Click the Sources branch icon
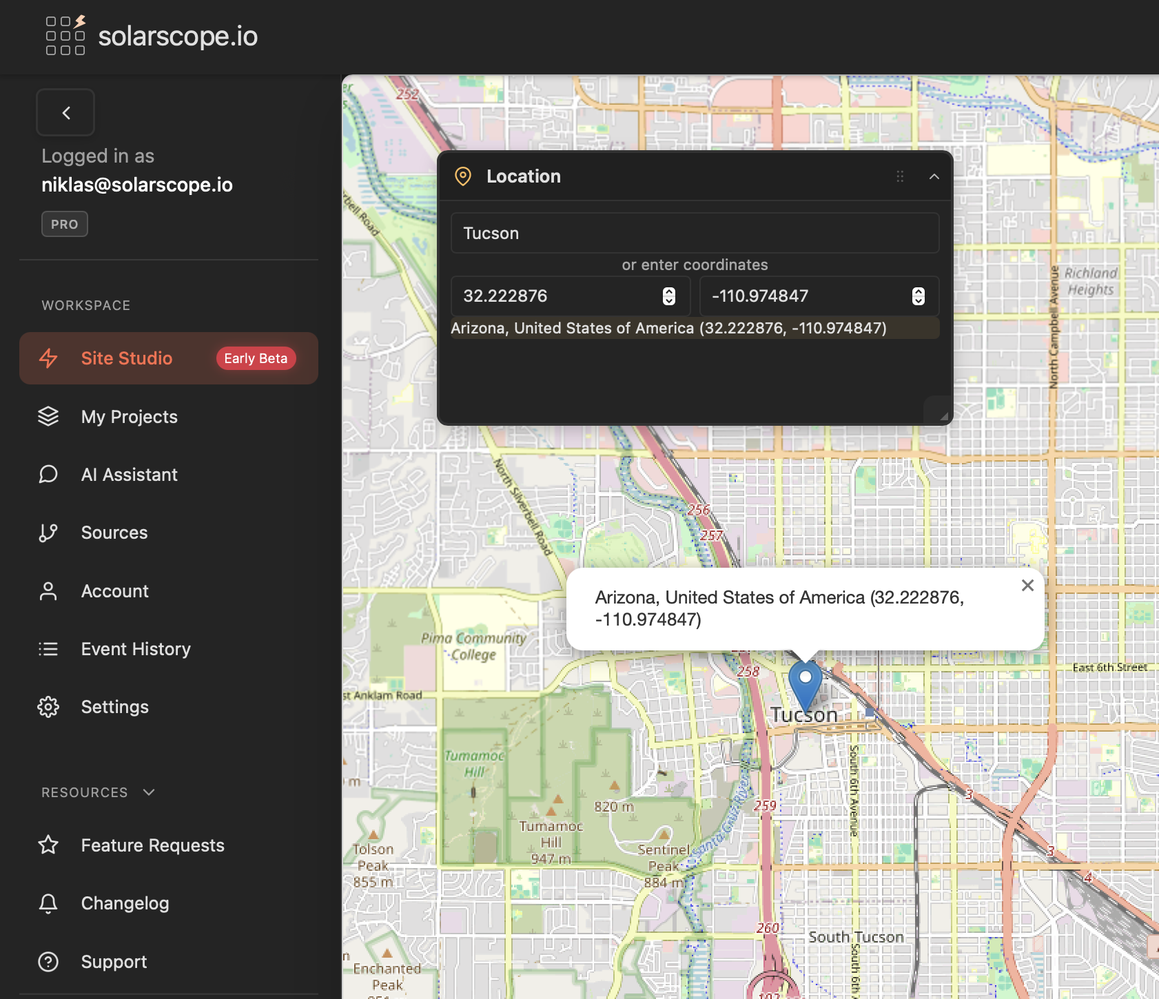Viewport: 1159px width, 999px height. point(48,533)
